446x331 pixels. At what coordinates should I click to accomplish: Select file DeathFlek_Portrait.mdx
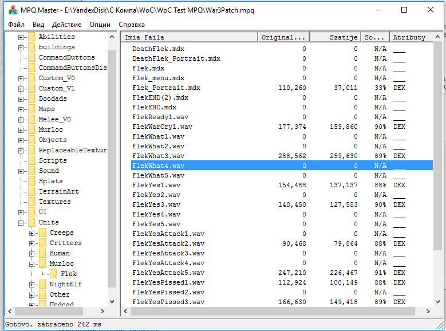coord(176,58)
